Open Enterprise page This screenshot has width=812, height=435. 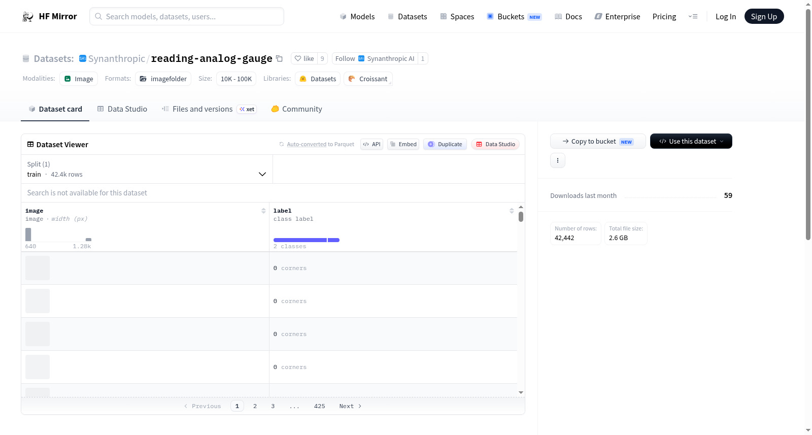(x=617, y=16)
